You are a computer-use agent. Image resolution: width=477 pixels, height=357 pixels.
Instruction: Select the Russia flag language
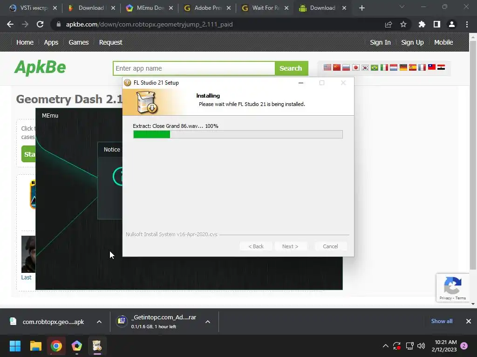(x=346, y=67)
